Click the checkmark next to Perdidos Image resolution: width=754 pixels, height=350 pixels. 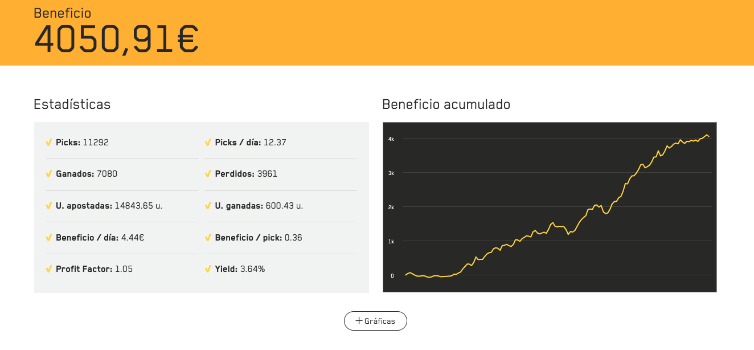click(208, 174)
